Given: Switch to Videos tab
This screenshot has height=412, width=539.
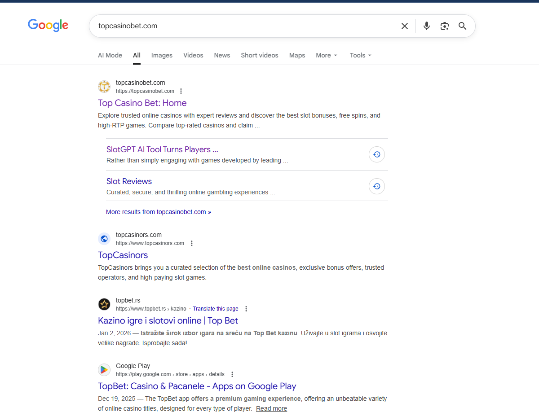Looking at the screenshot, I should click(193, 55).
